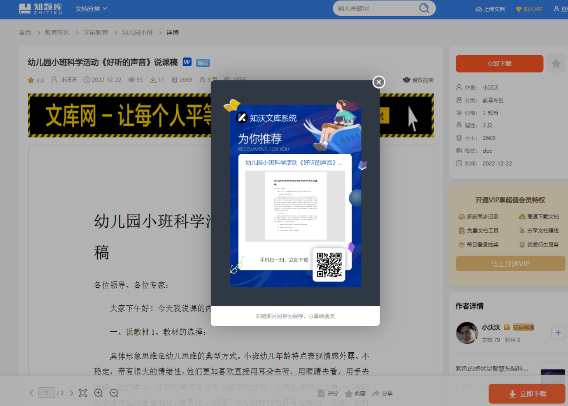
Task: Click 马上开通VIP button
Action: [510, 264]
